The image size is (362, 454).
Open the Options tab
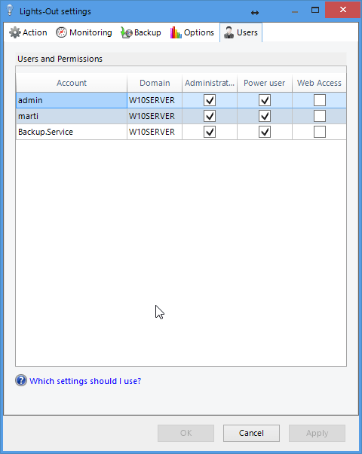tap(192, 32)
